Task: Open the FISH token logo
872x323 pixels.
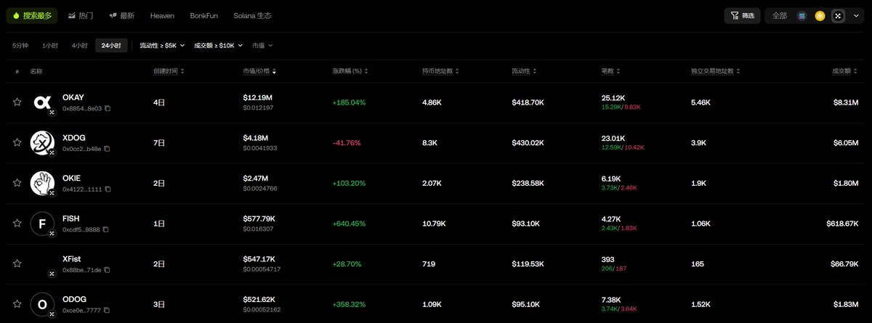Action: point(42,224)
